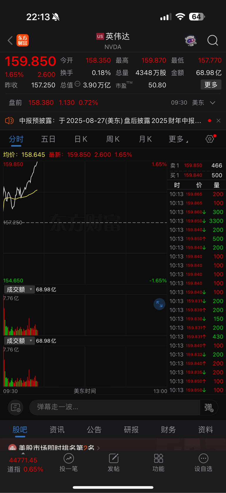
Task: Open the 公告 announcements tab
Action: 94,429
